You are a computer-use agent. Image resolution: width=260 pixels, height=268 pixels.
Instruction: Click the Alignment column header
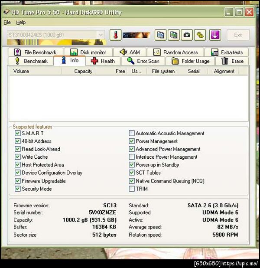(x=223, y=71)
